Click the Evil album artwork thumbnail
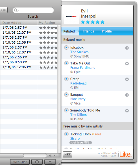Screen dimensions: 138x165 coord(71,17)
